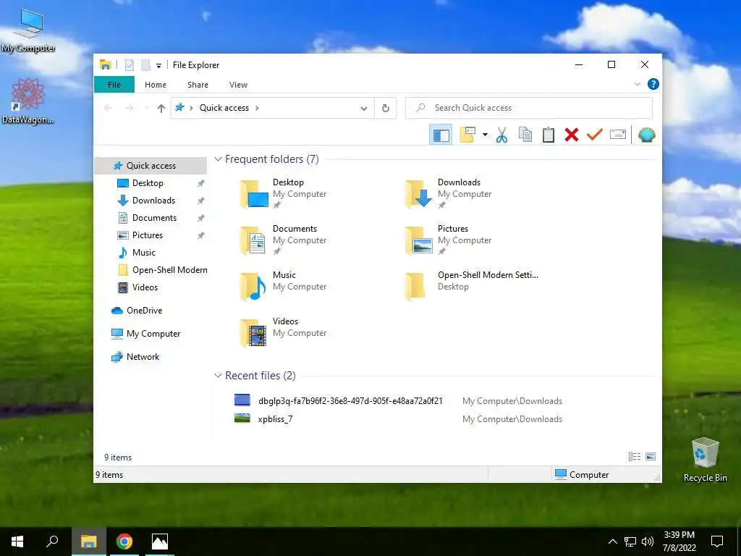The image size is (741, 556).
Task: Select the Documents frequent folder icon
Action: point(254,240)
